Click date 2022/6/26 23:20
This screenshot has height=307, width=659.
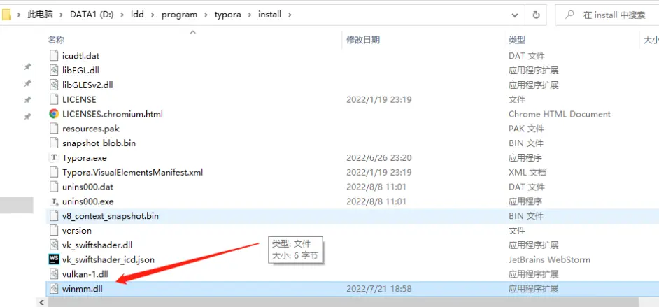pos(378,158)
